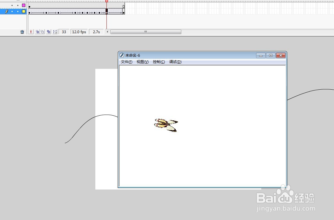The height and width of the screenshot is (220, 334).
Task: Click the current frame number 33
Action: (64, 32)
